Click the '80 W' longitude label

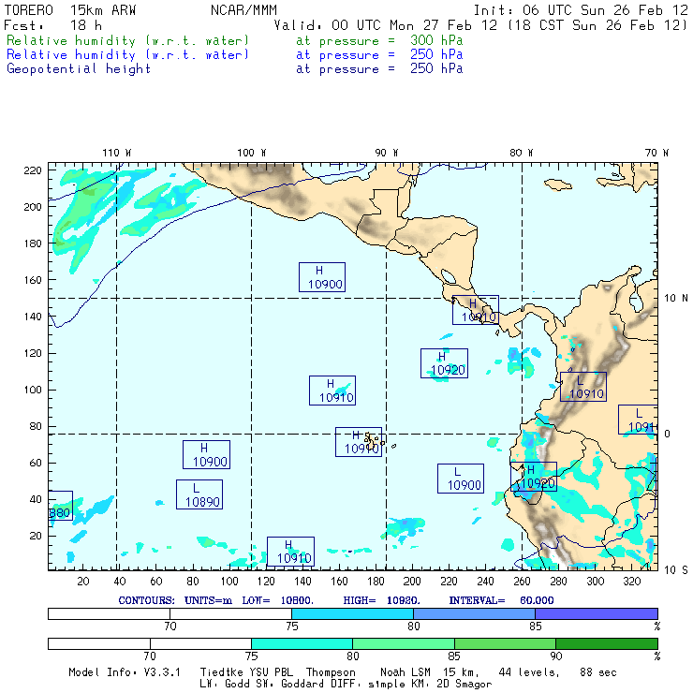(522, 153)
